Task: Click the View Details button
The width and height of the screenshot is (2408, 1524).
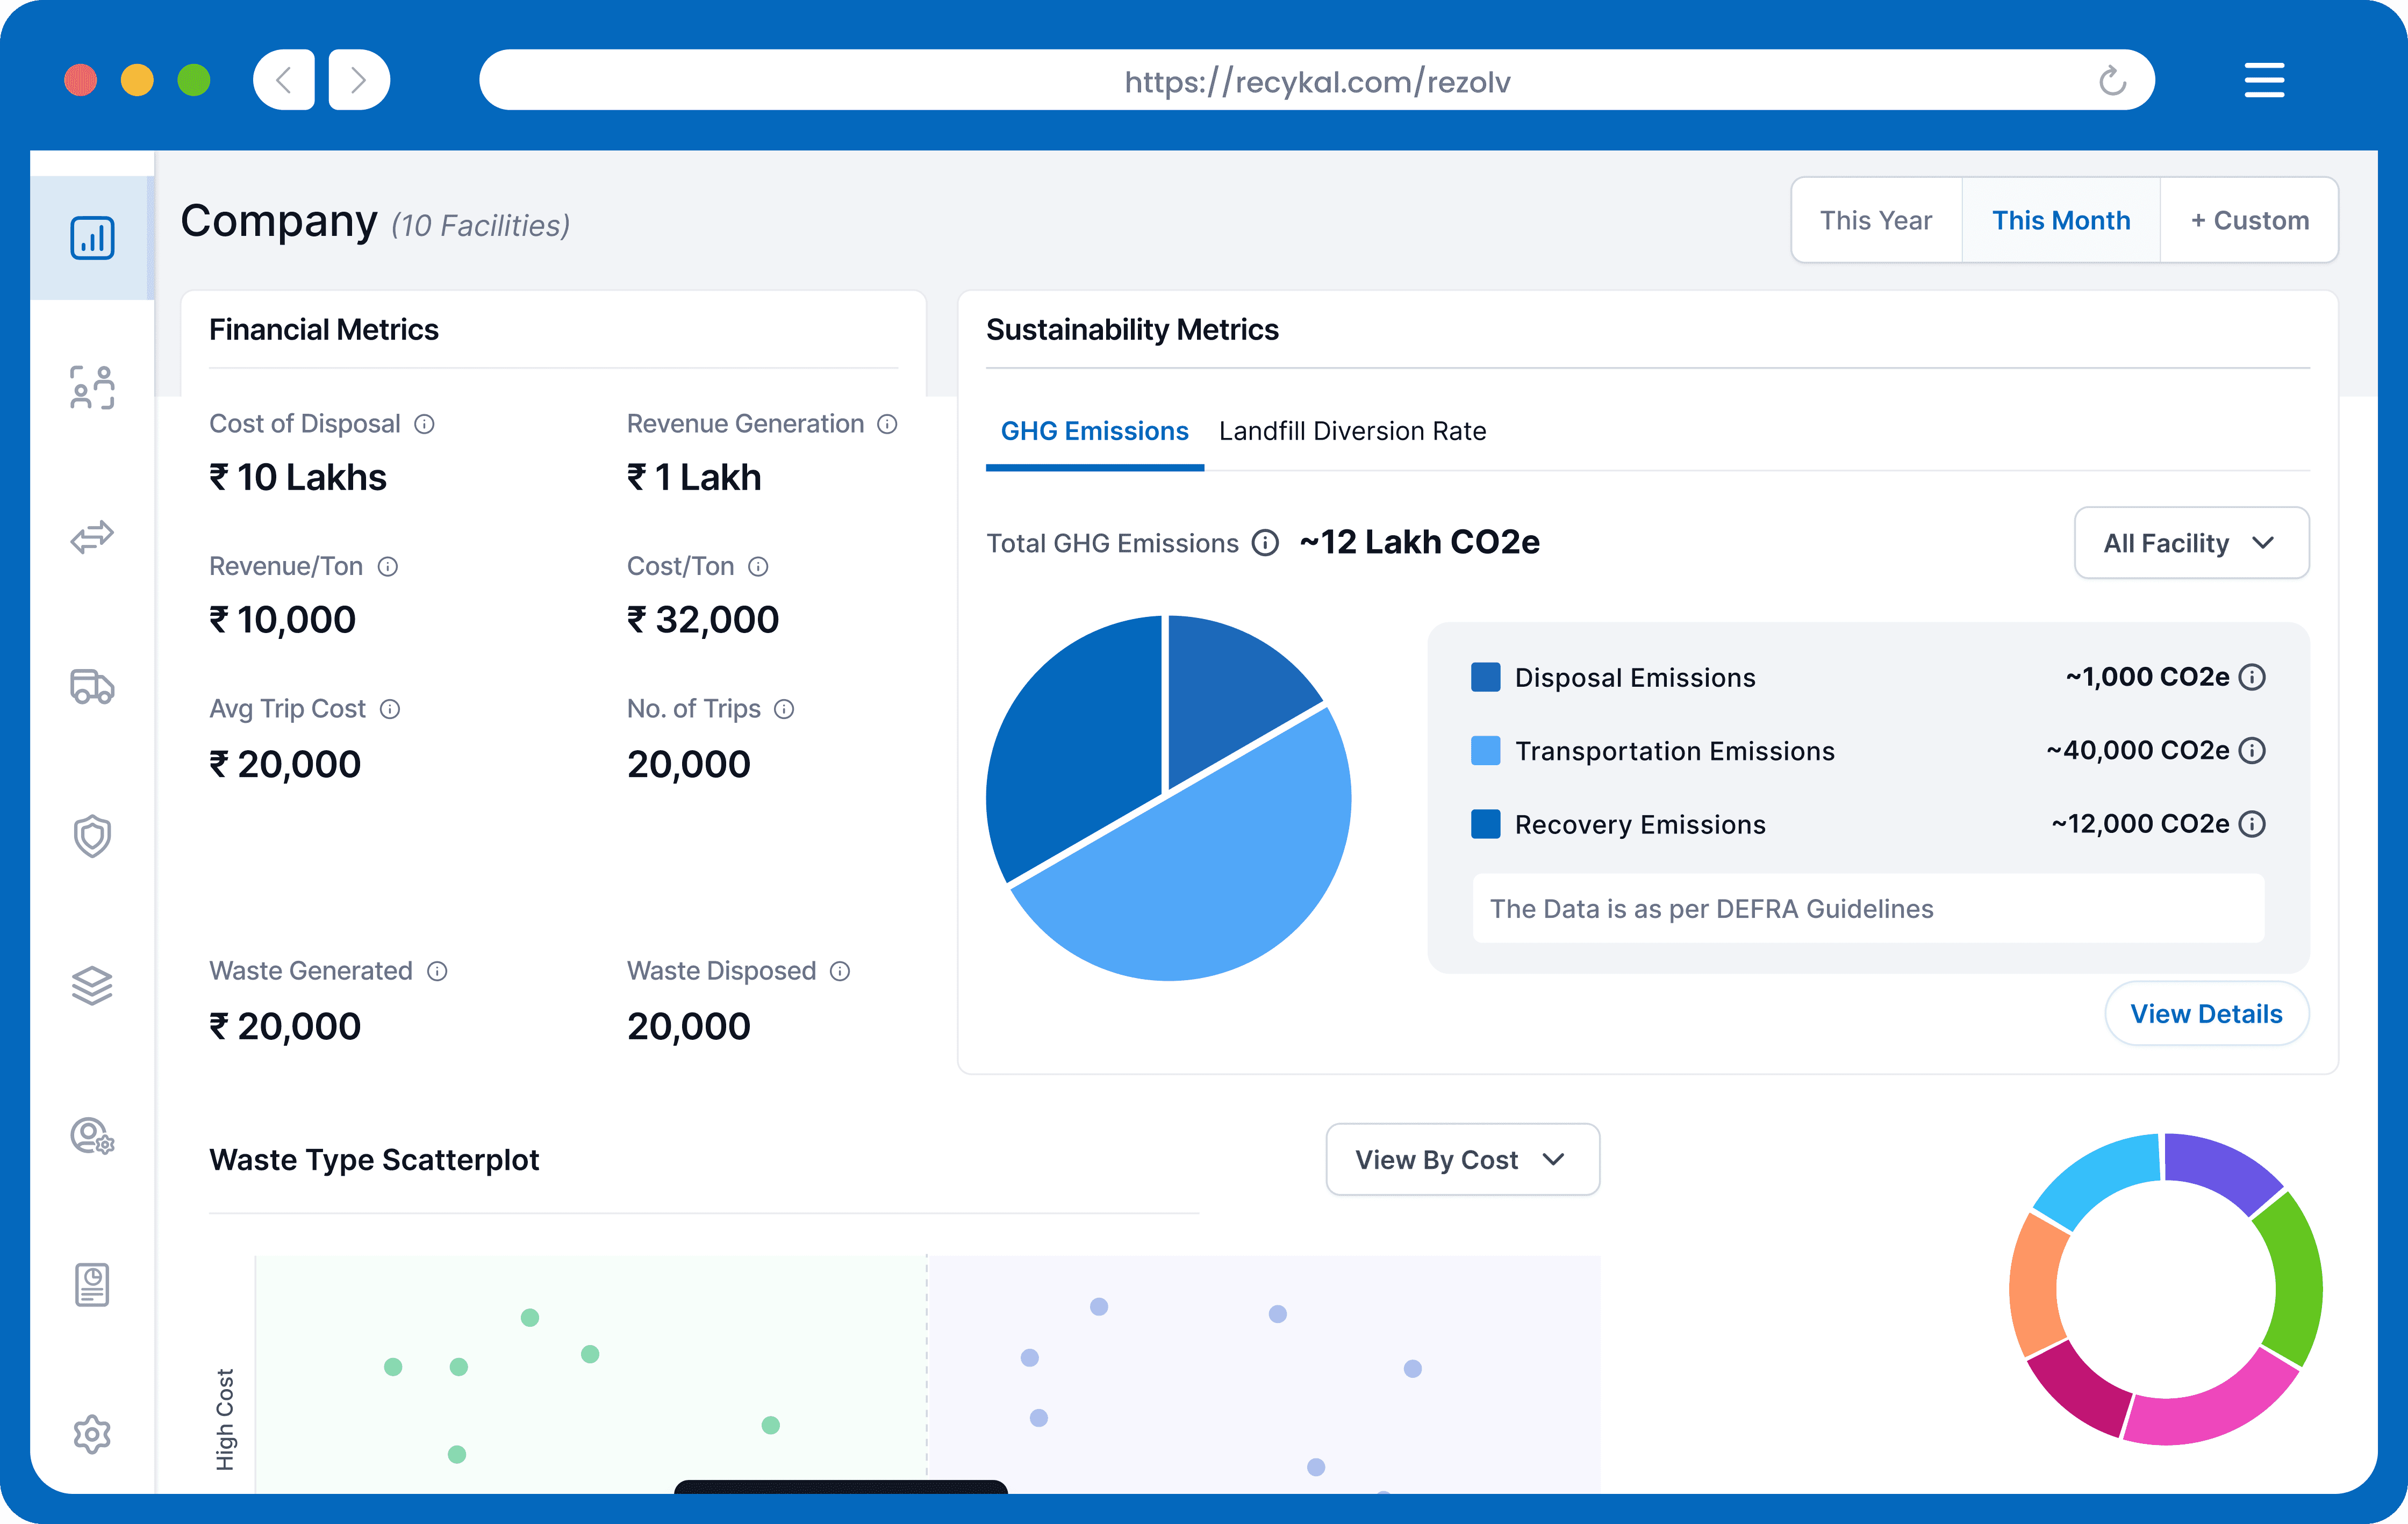Action: (x=2206, y=1014)
